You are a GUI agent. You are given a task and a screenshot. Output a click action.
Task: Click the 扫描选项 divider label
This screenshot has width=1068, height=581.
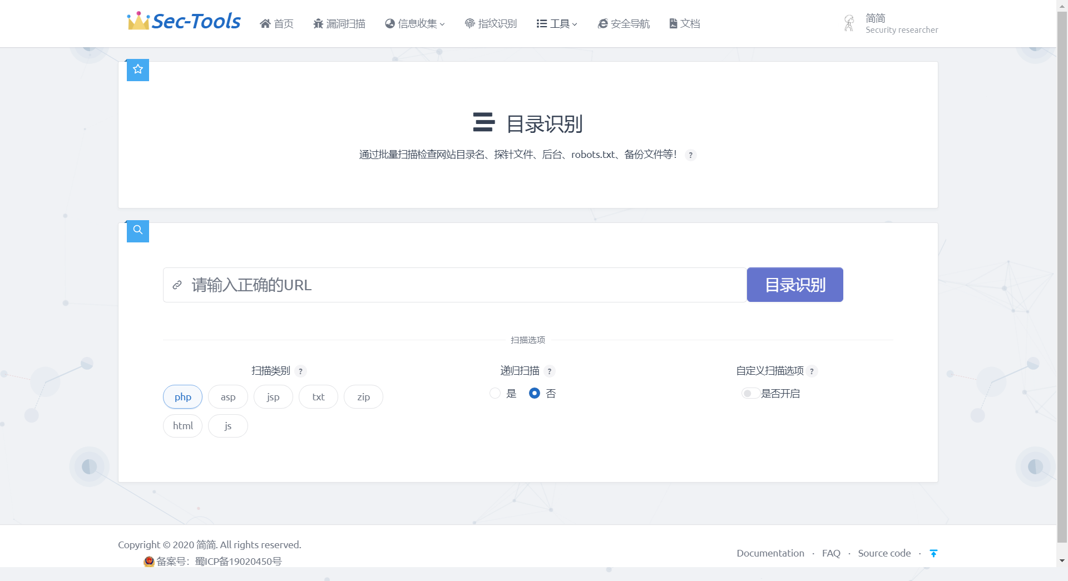pyautogui.click(x=528, y=340)
